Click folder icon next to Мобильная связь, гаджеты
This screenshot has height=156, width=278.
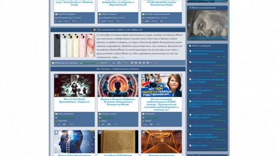[x=53, y=63]
